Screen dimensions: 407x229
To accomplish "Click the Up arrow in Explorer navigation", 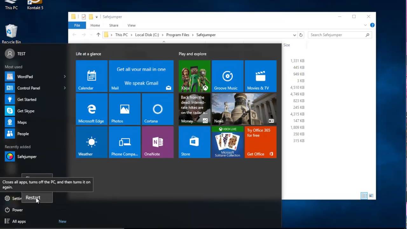I will [x=98, y=35].
